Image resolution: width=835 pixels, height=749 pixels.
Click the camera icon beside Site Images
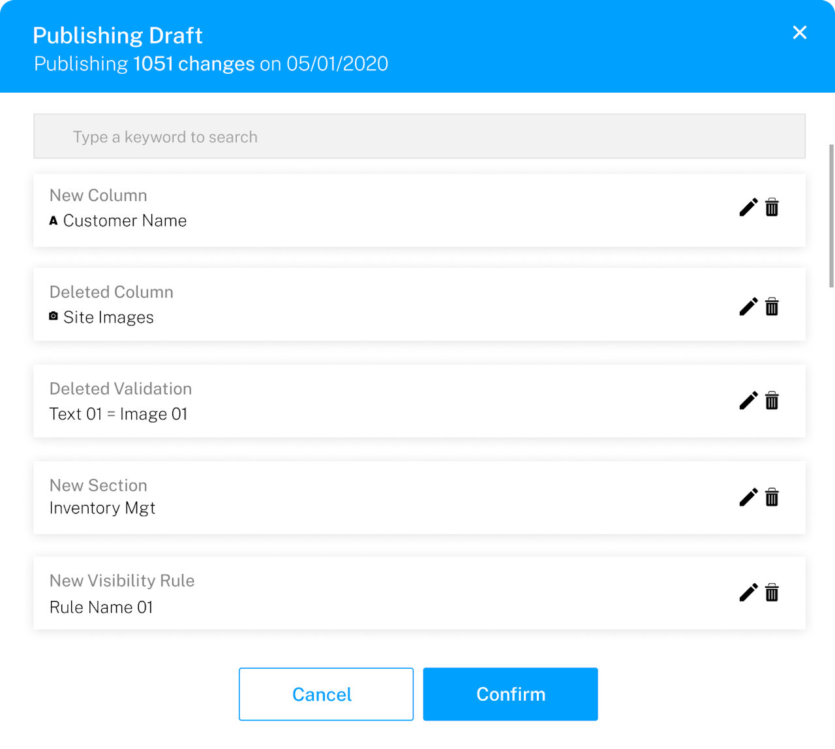(x=53, y=316)
